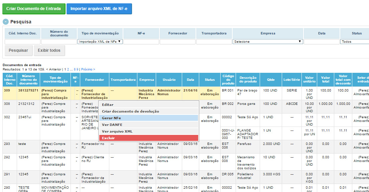Screen dimensions: 369x192
Task: Open the Status Todos dropdown
Action: pos(354,42)
